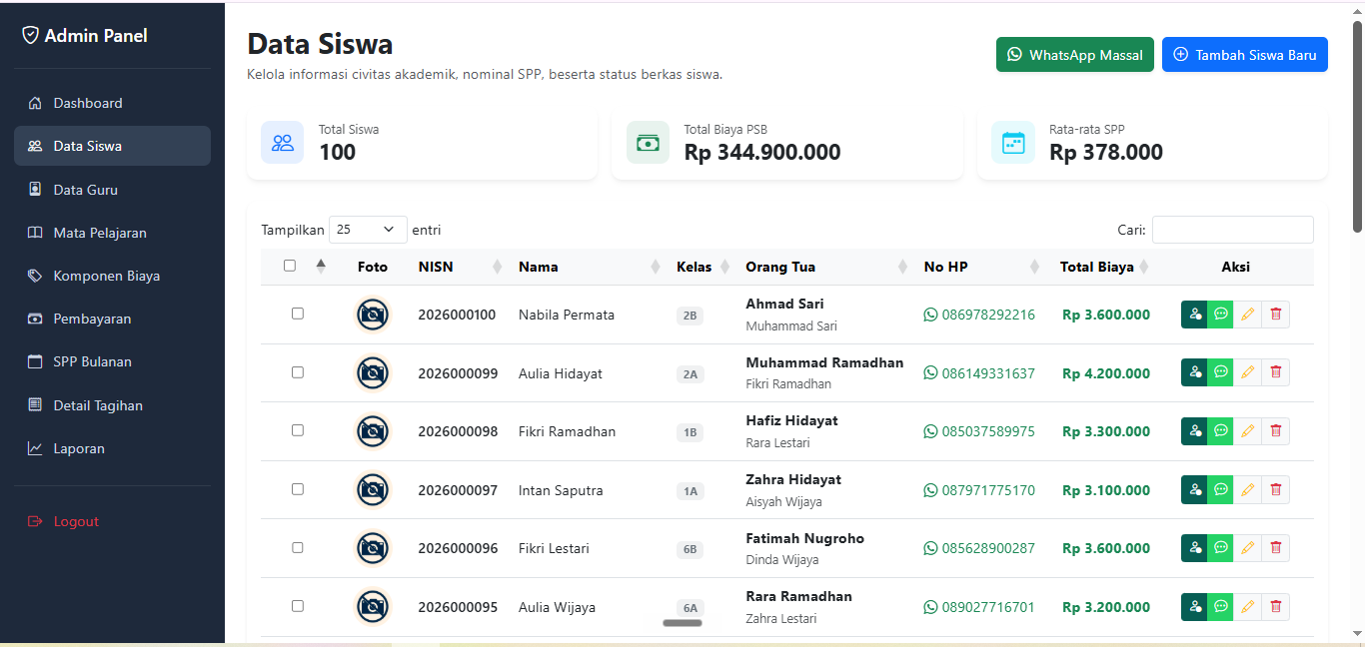Open Detail Tagihan page
Image resolution: width=1365 pixels, height=647 pixels.
(112, 405)
